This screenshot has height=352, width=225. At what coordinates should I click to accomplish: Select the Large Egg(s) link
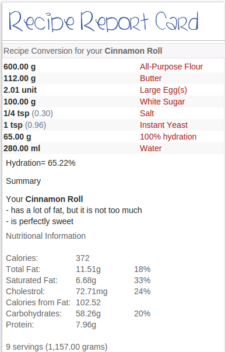coord(163,90)
